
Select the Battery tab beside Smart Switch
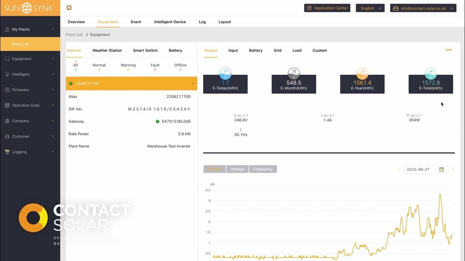tap(175, 50)
